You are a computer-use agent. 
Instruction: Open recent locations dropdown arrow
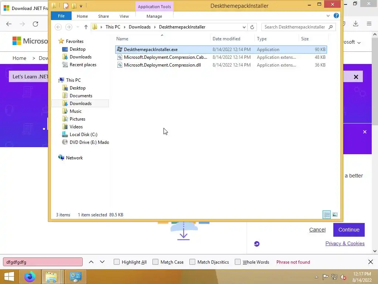click(78, 27)
